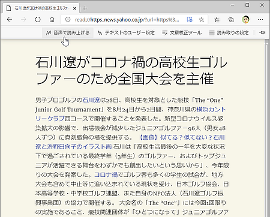Refresh the current page

coord(38,19)
